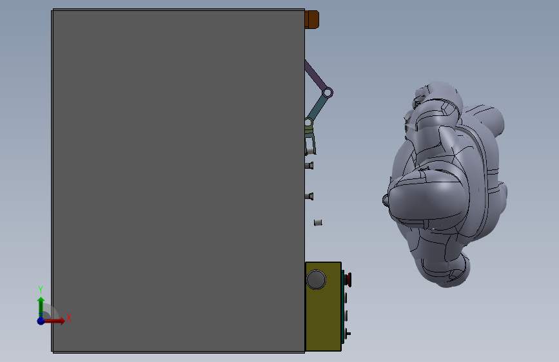Image resolution: width=559 pixels, height=362 pixels.
Task: Select the red emergency stop button
Action: [349, 280]
